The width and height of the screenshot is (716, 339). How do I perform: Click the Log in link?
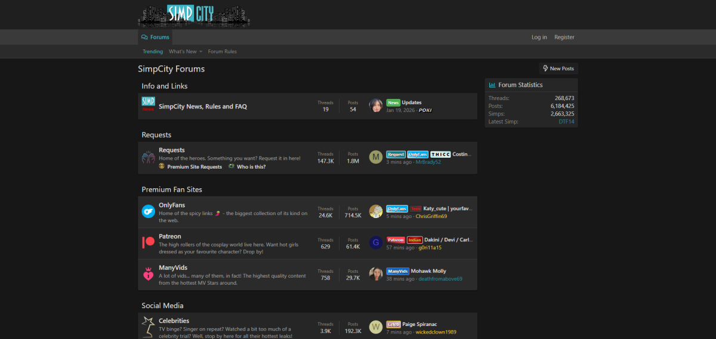click(x=539, y=37)
